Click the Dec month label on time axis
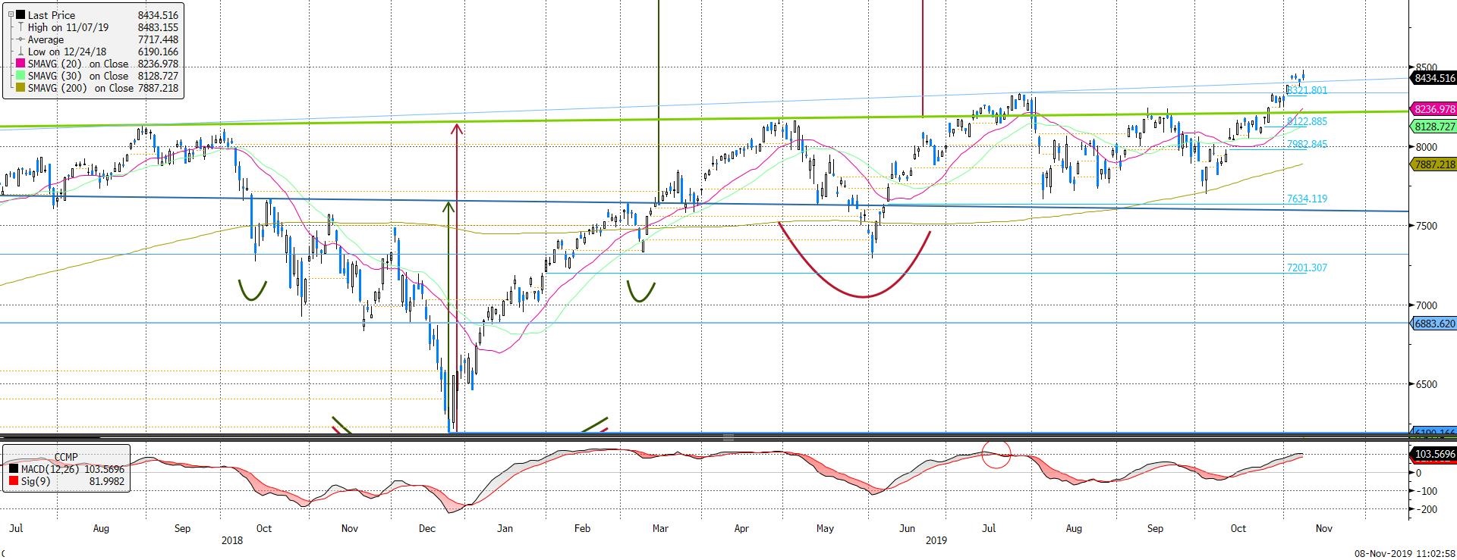 427,529
